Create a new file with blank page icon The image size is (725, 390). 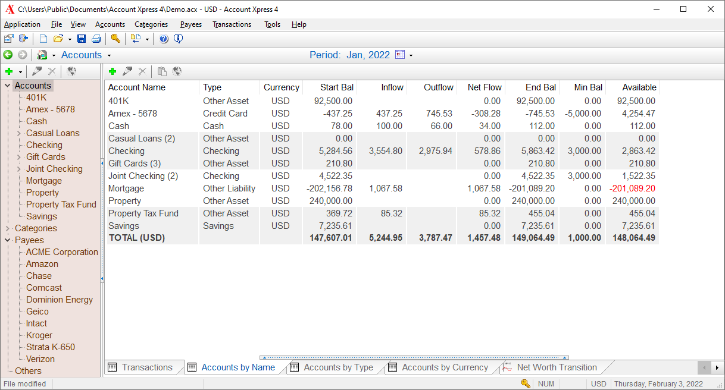(x=43, y=39)
